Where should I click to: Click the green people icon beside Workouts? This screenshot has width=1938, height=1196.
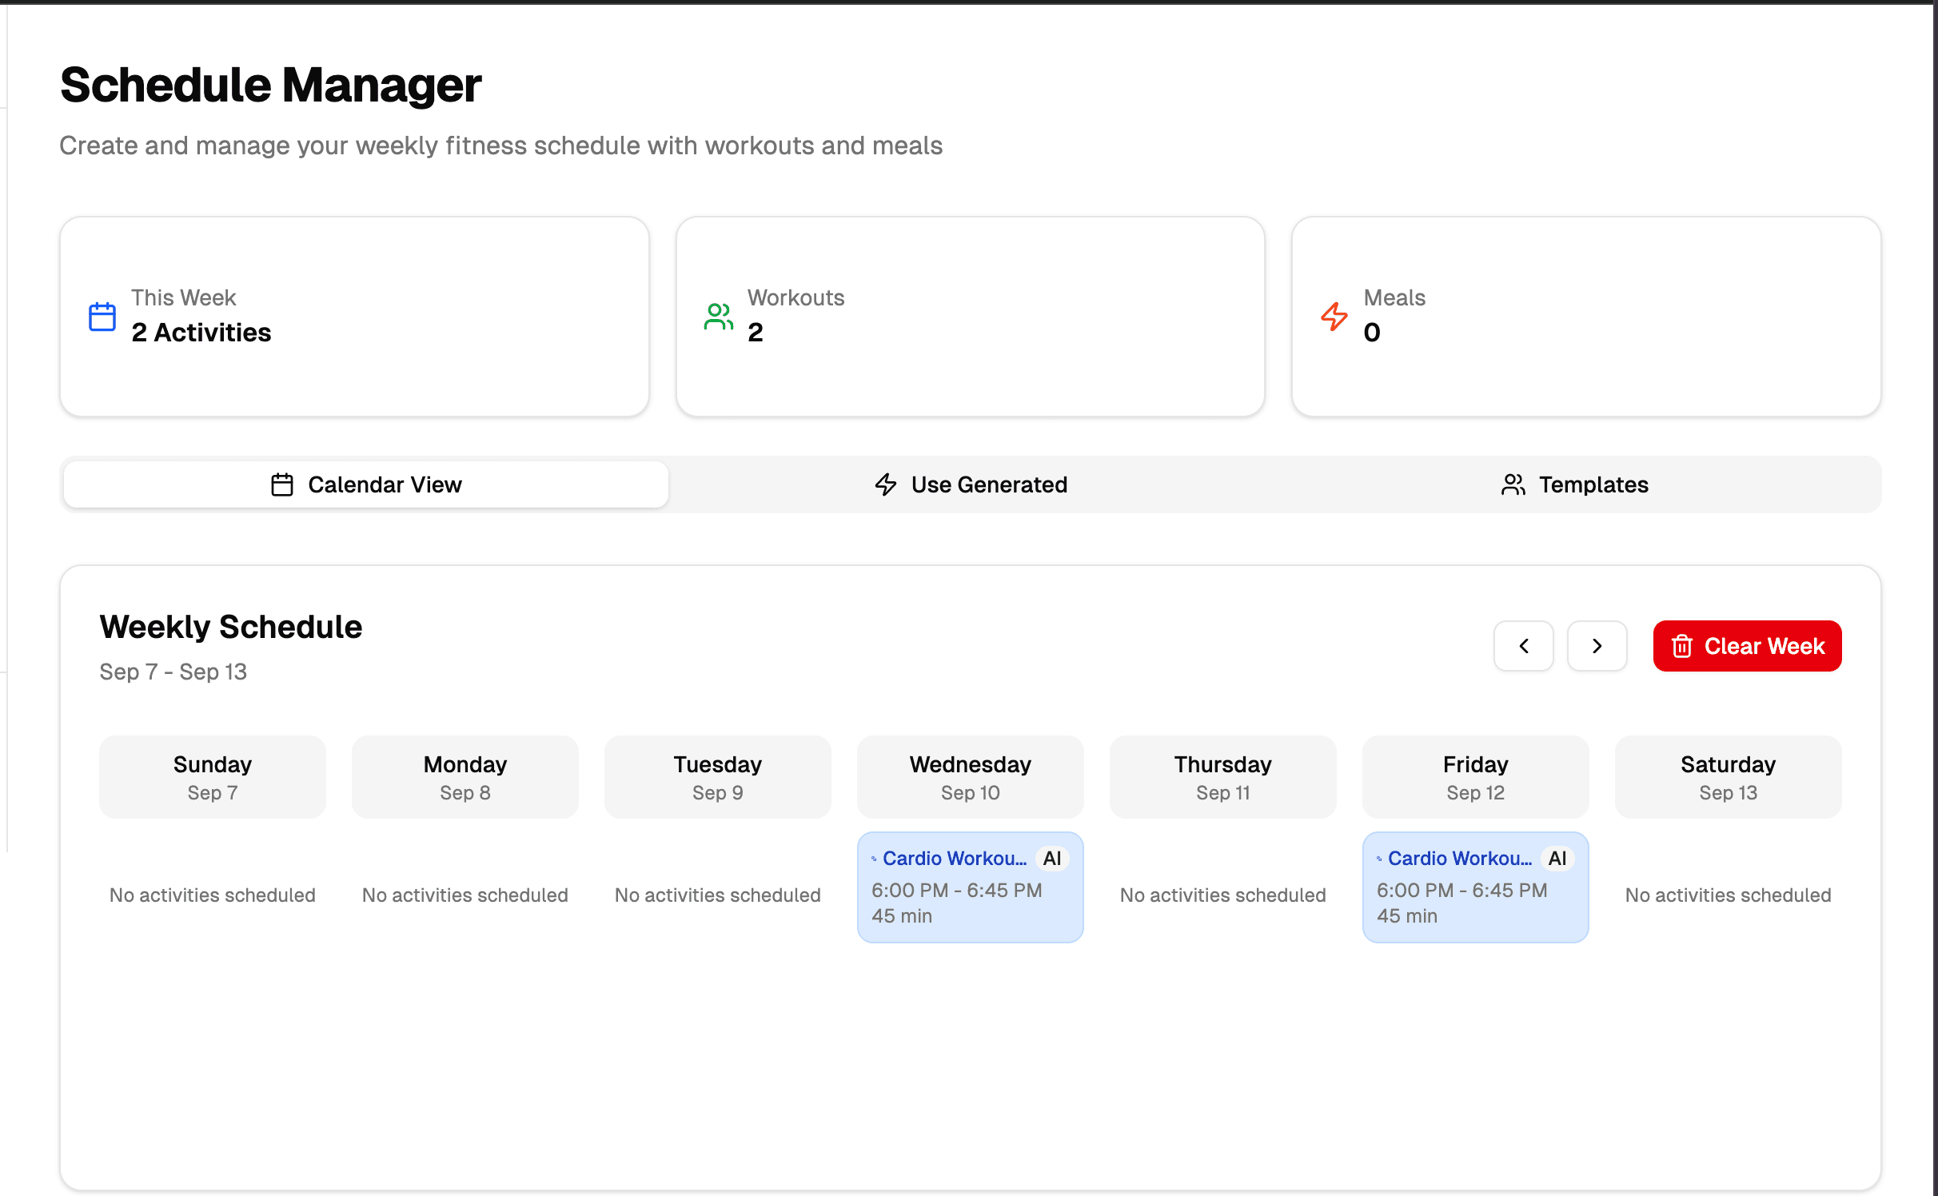718,317
